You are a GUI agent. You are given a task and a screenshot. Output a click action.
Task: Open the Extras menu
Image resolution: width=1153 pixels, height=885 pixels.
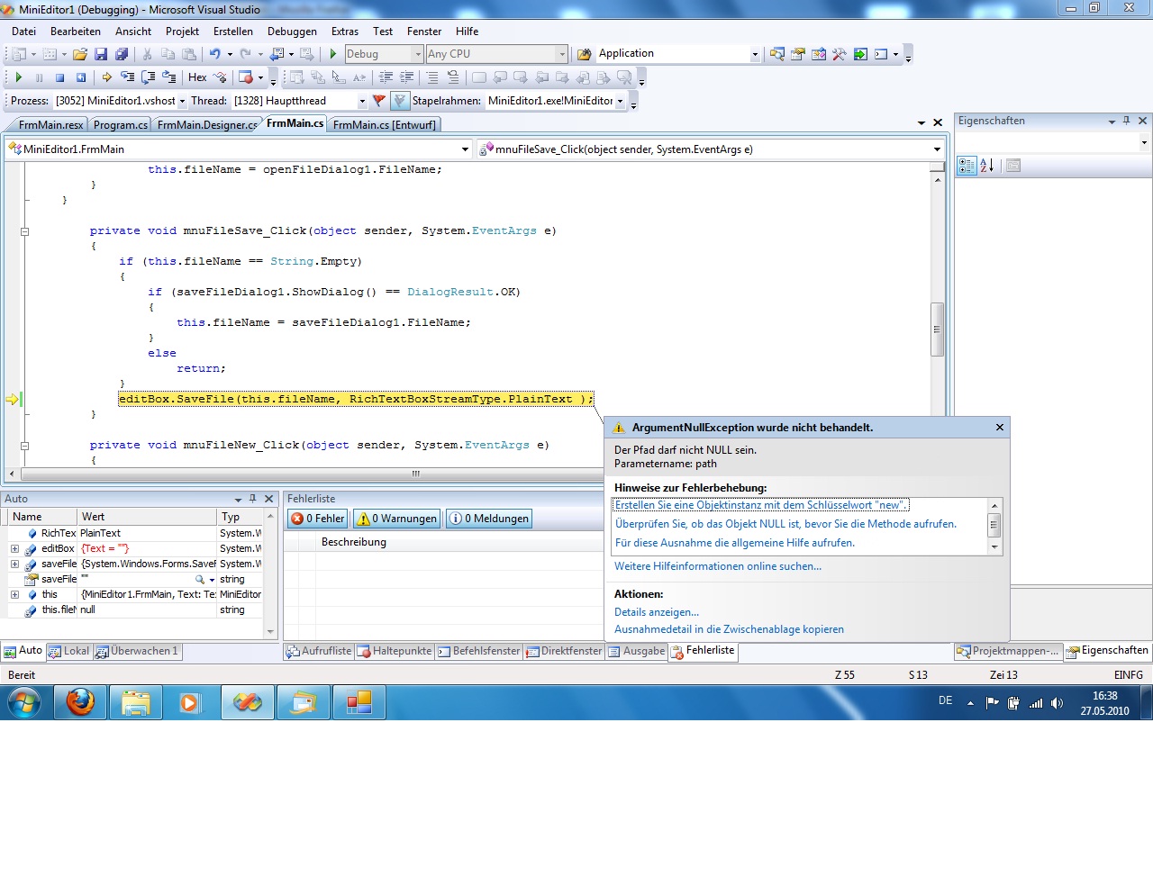pyautogui.click(x=345, y=32)
